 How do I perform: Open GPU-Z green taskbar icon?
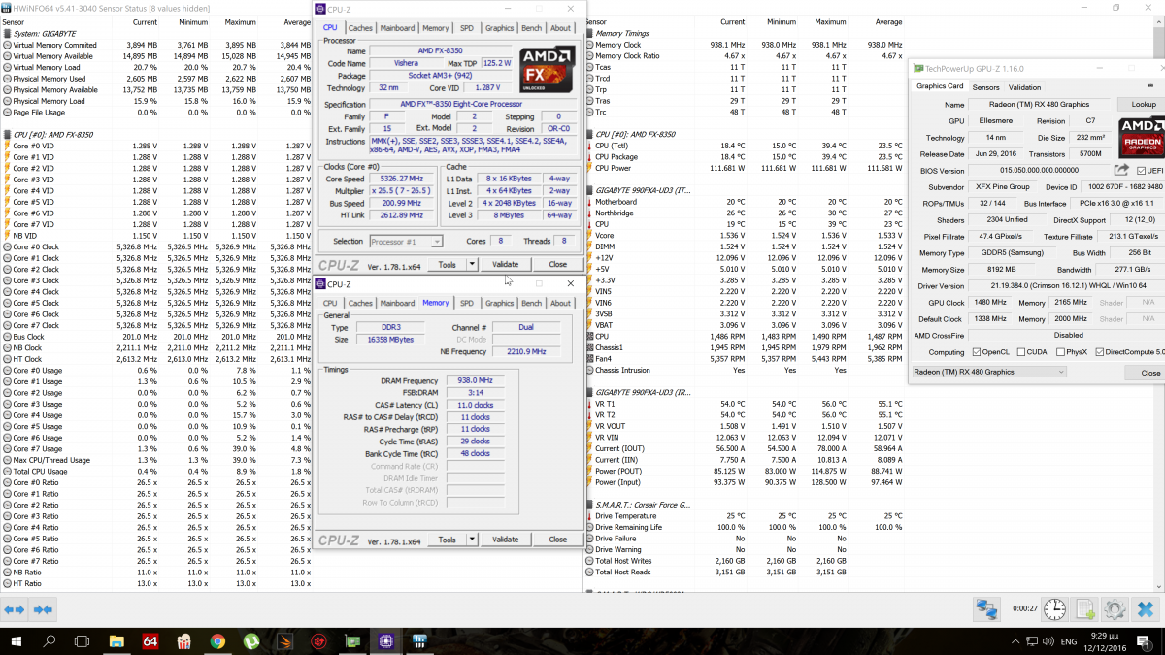pos(352,641)
